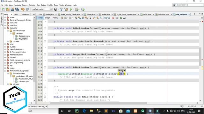Click the Toggle Bookmark editor icon
The height and width of the screenshot is (114, 204).
coord(90,18)
